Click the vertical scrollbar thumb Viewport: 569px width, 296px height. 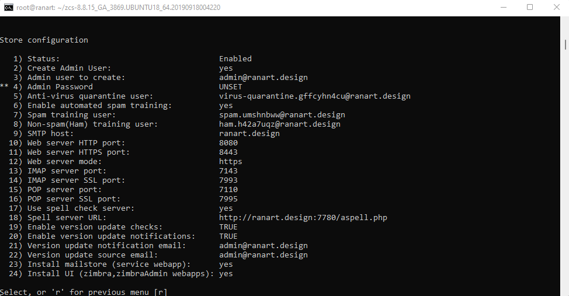pyautogui.click(x=565, y=44)
